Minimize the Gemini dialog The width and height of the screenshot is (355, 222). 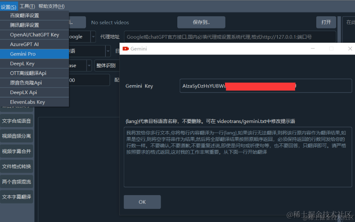point(313,48)
